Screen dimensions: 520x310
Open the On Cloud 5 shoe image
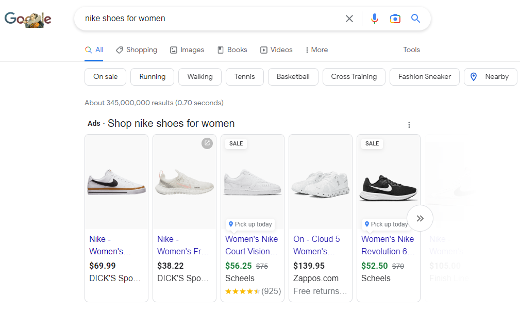(x=321, y=182)
